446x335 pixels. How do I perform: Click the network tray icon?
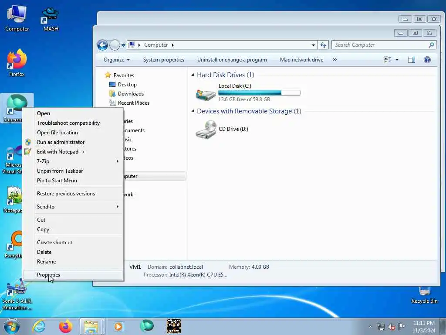[381, 327]
